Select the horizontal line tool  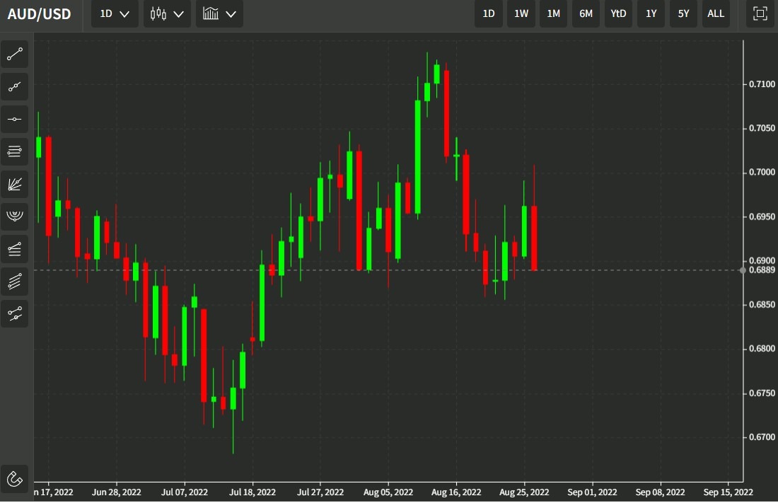pyautogui.click(x=14, y=119)
